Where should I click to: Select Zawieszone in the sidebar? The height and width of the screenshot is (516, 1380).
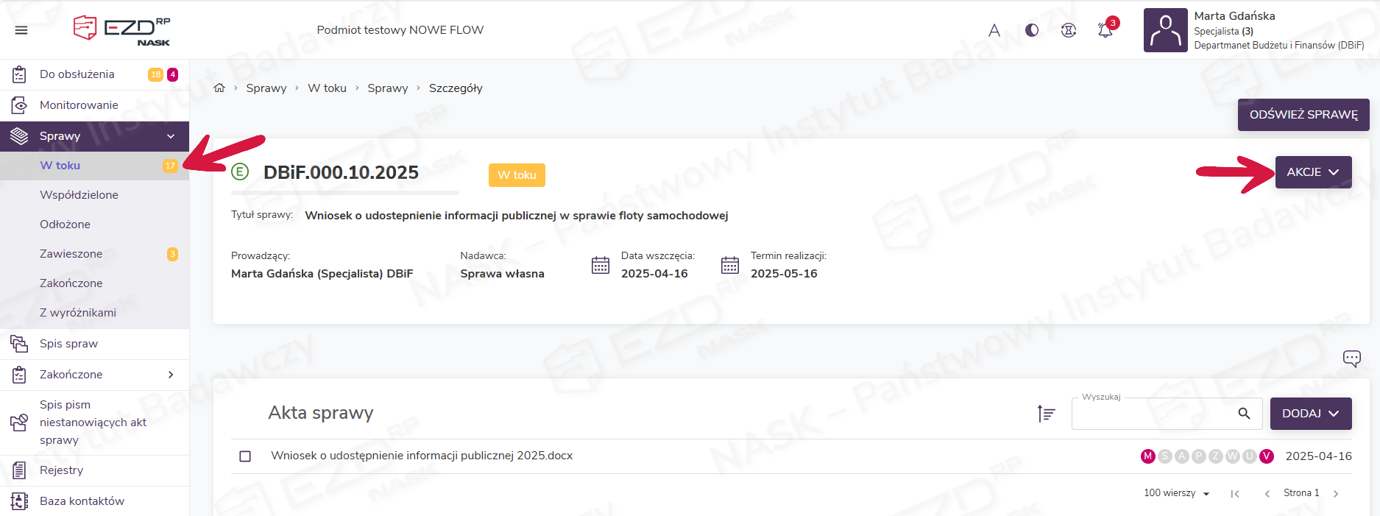click(71, 254)
